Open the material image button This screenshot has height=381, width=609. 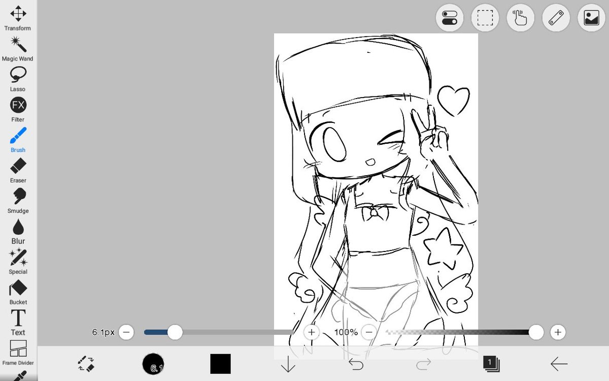(592, 18)
